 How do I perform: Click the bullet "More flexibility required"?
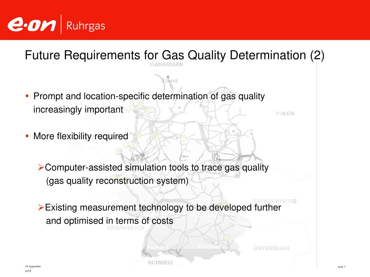click(x=81, y=136)
